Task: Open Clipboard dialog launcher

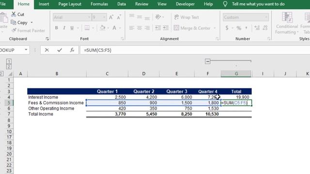Action: pyautogui.click(x=47, y=39)
